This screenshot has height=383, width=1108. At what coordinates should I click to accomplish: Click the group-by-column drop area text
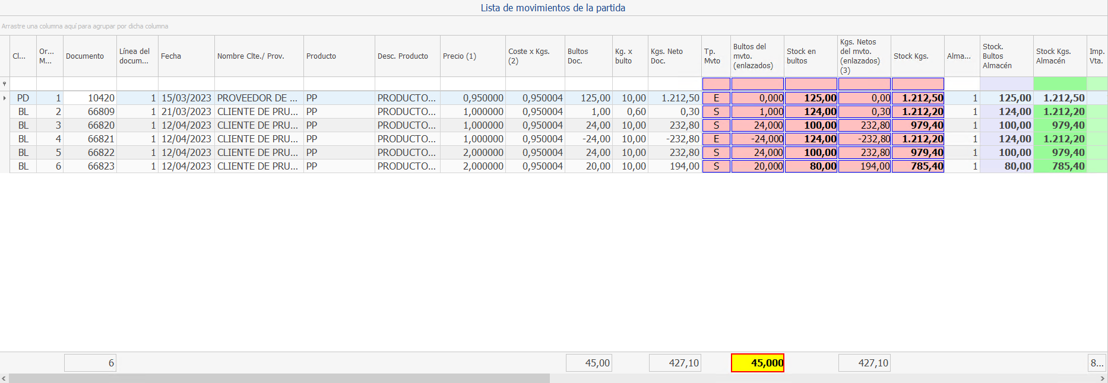[x=85, y=26]
